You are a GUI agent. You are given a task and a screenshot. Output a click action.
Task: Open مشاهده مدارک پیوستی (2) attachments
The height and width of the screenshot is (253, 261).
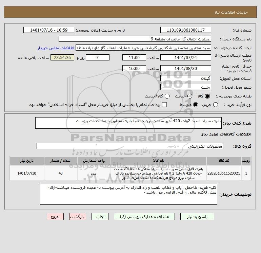click(144, 216)
